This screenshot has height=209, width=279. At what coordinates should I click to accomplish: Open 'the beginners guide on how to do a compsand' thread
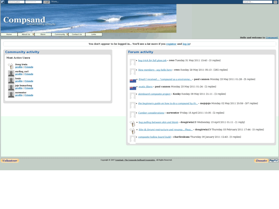(168, 103)
